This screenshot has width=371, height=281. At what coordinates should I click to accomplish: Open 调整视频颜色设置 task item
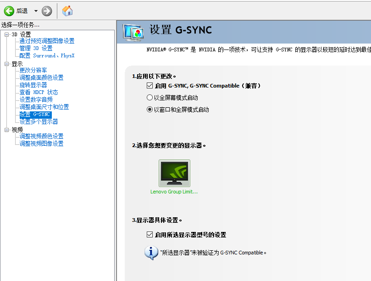pyautogui.click(x=41, y=136)
